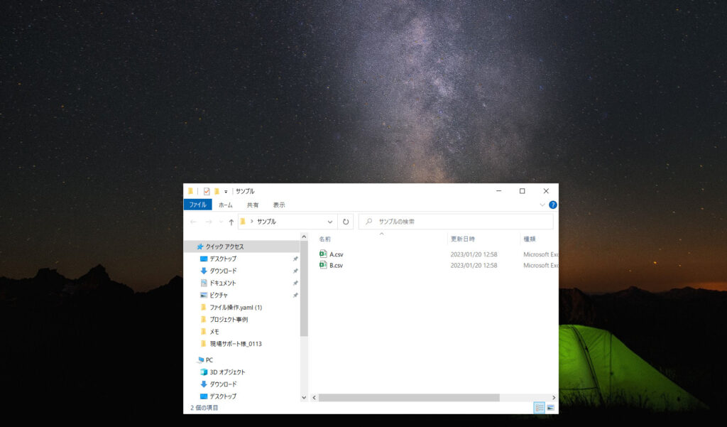Select クイック アクセス in navigation pane
The width and height of the screenshot is (727, 427).
click(224, 247)
